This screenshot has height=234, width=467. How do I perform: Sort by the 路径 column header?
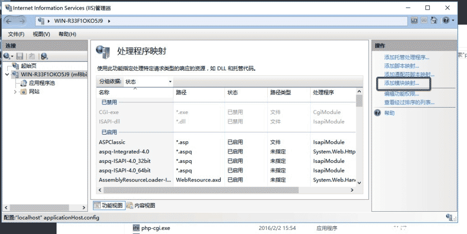pyautogui.click(x=199, y=93)
